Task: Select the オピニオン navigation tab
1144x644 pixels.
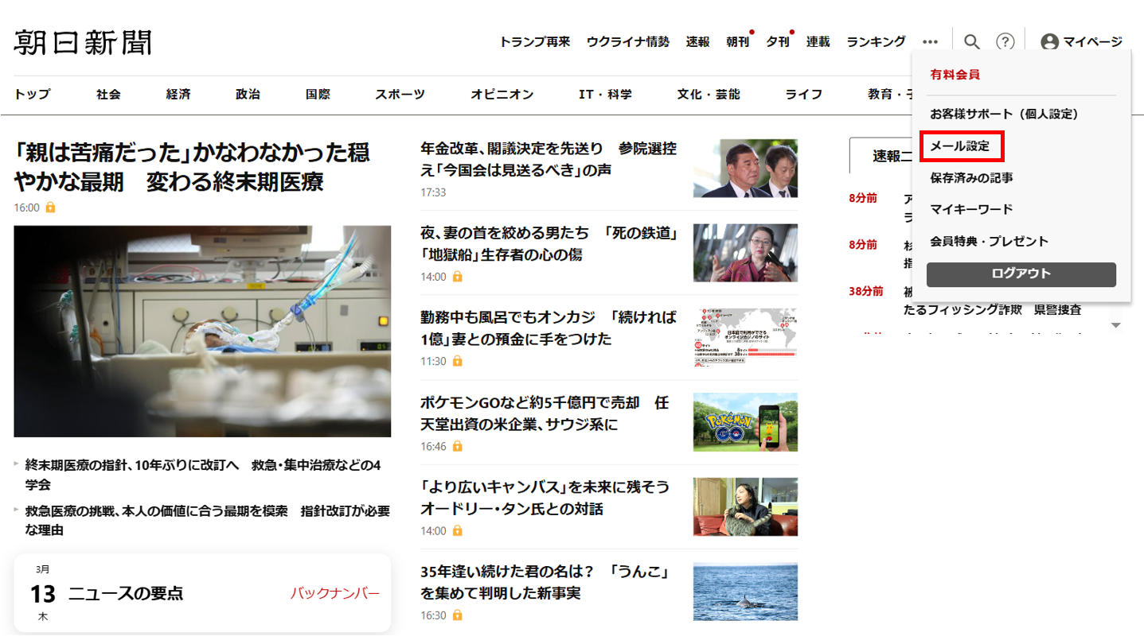Action: 502,94
